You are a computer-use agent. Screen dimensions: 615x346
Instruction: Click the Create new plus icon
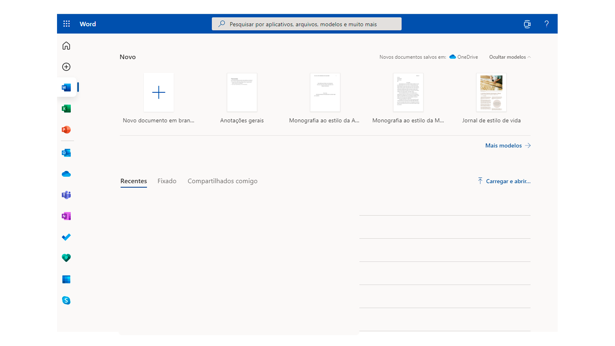pyautogui.click(x=66, y=67)
